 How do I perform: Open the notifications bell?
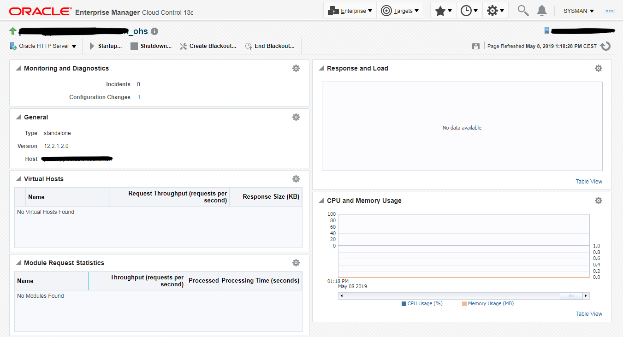coord(542,11)
